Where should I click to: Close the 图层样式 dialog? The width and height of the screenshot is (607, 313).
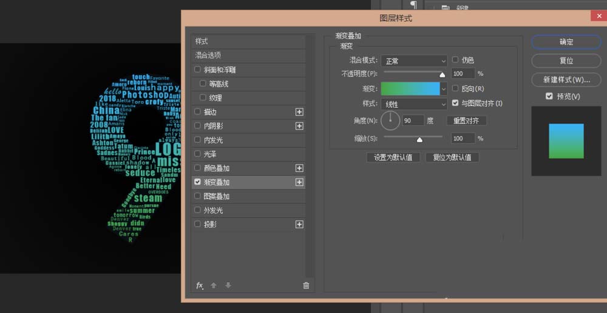(598, 16)
